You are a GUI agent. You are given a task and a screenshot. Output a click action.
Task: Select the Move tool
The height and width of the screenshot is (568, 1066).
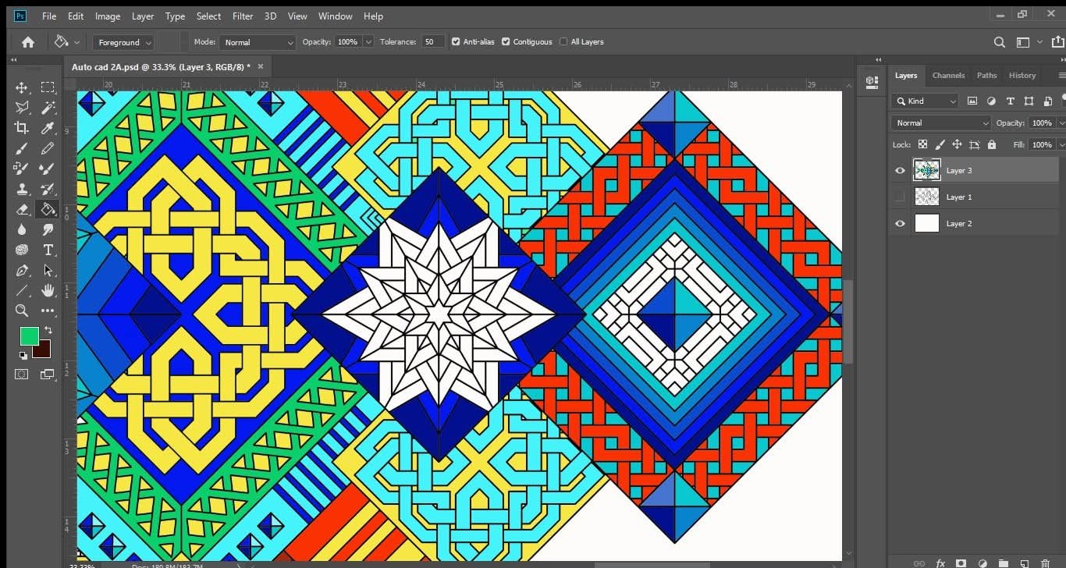(22, 87)
